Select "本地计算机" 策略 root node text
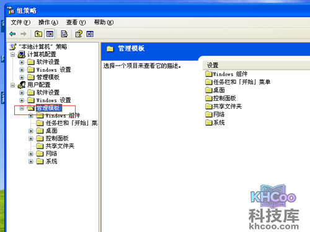This screenshot has width=310, height=232. [43, 46]
